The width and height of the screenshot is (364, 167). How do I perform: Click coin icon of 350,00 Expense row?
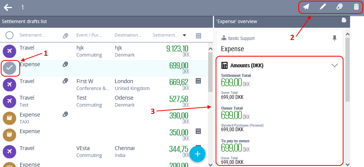tap(10, 135)
